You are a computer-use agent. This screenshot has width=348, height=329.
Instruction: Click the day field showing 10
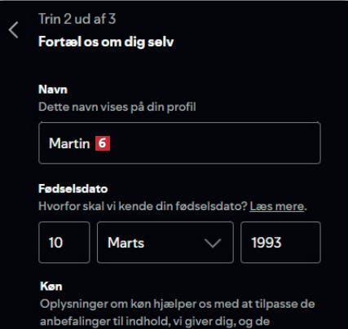64,243
